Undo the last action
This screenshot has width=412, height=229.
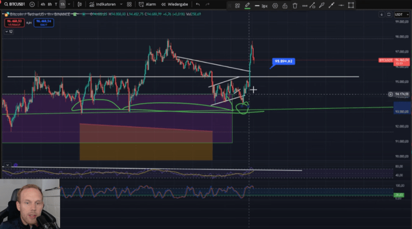pos(198,4)
